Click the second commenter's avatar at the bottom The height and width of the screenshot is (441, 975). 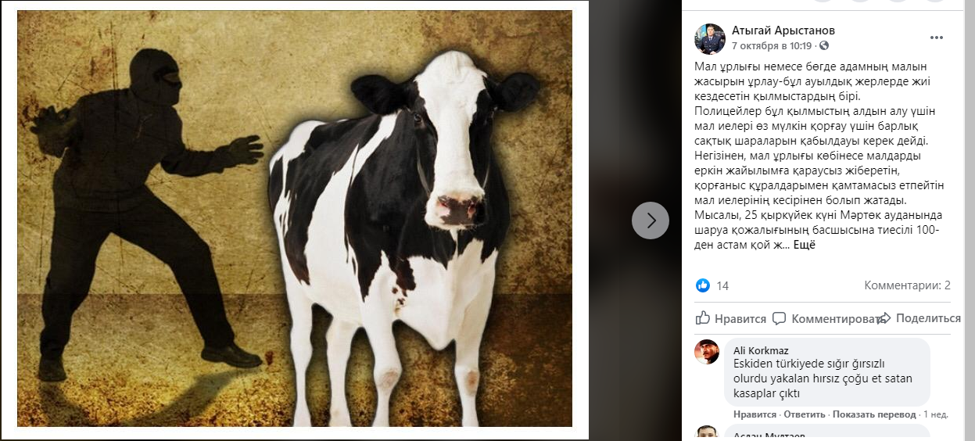point(707,434)
